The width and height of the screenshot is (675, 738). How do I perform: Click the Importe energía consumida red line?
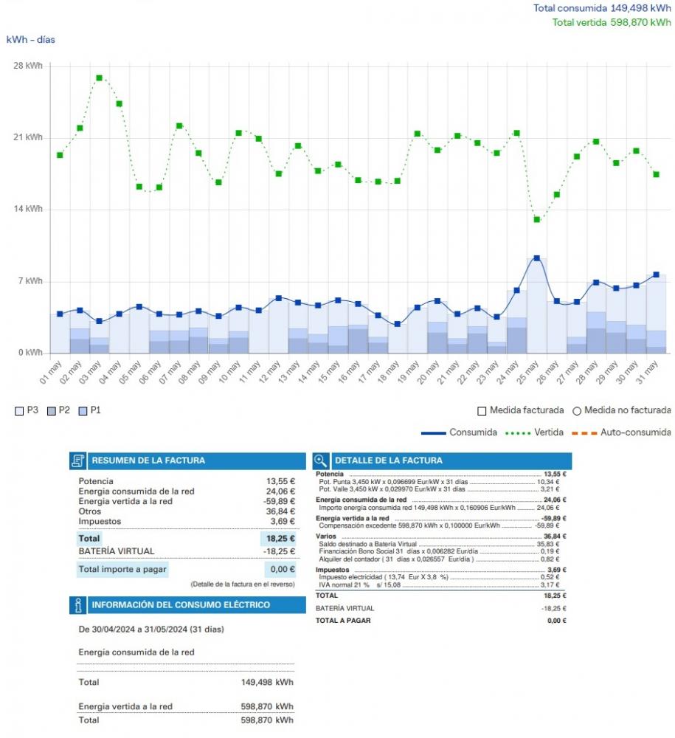pos(439,508)
